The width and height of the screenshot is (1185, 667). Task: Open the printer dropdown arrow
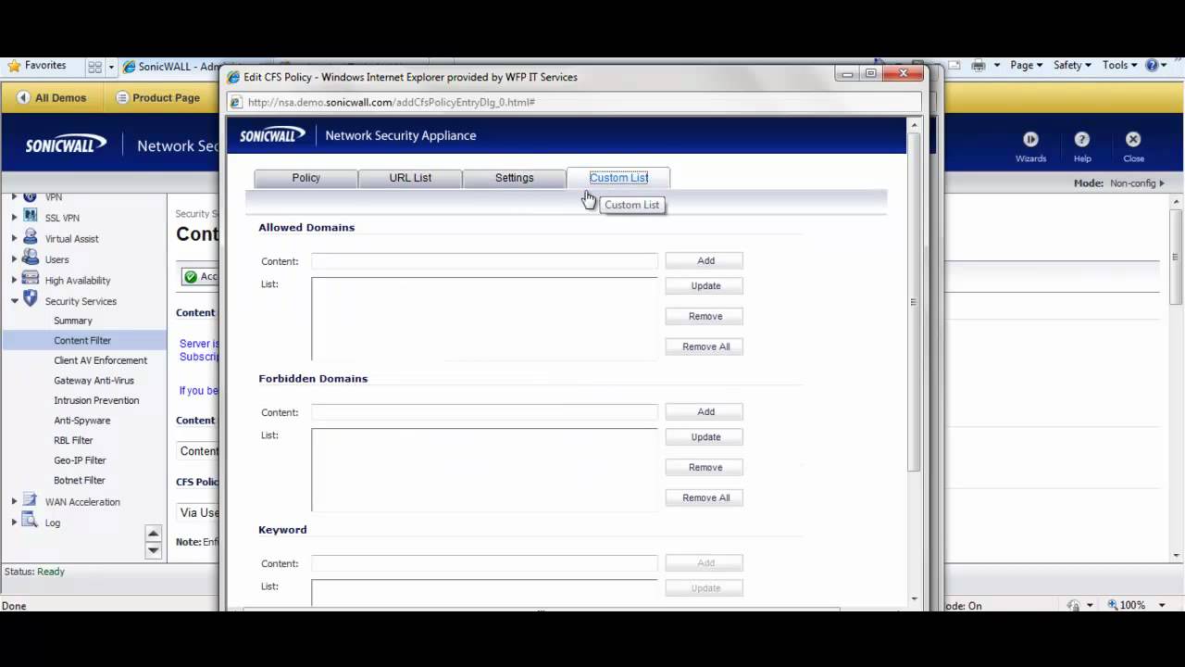pyautogui.click(x=997, y=66)
